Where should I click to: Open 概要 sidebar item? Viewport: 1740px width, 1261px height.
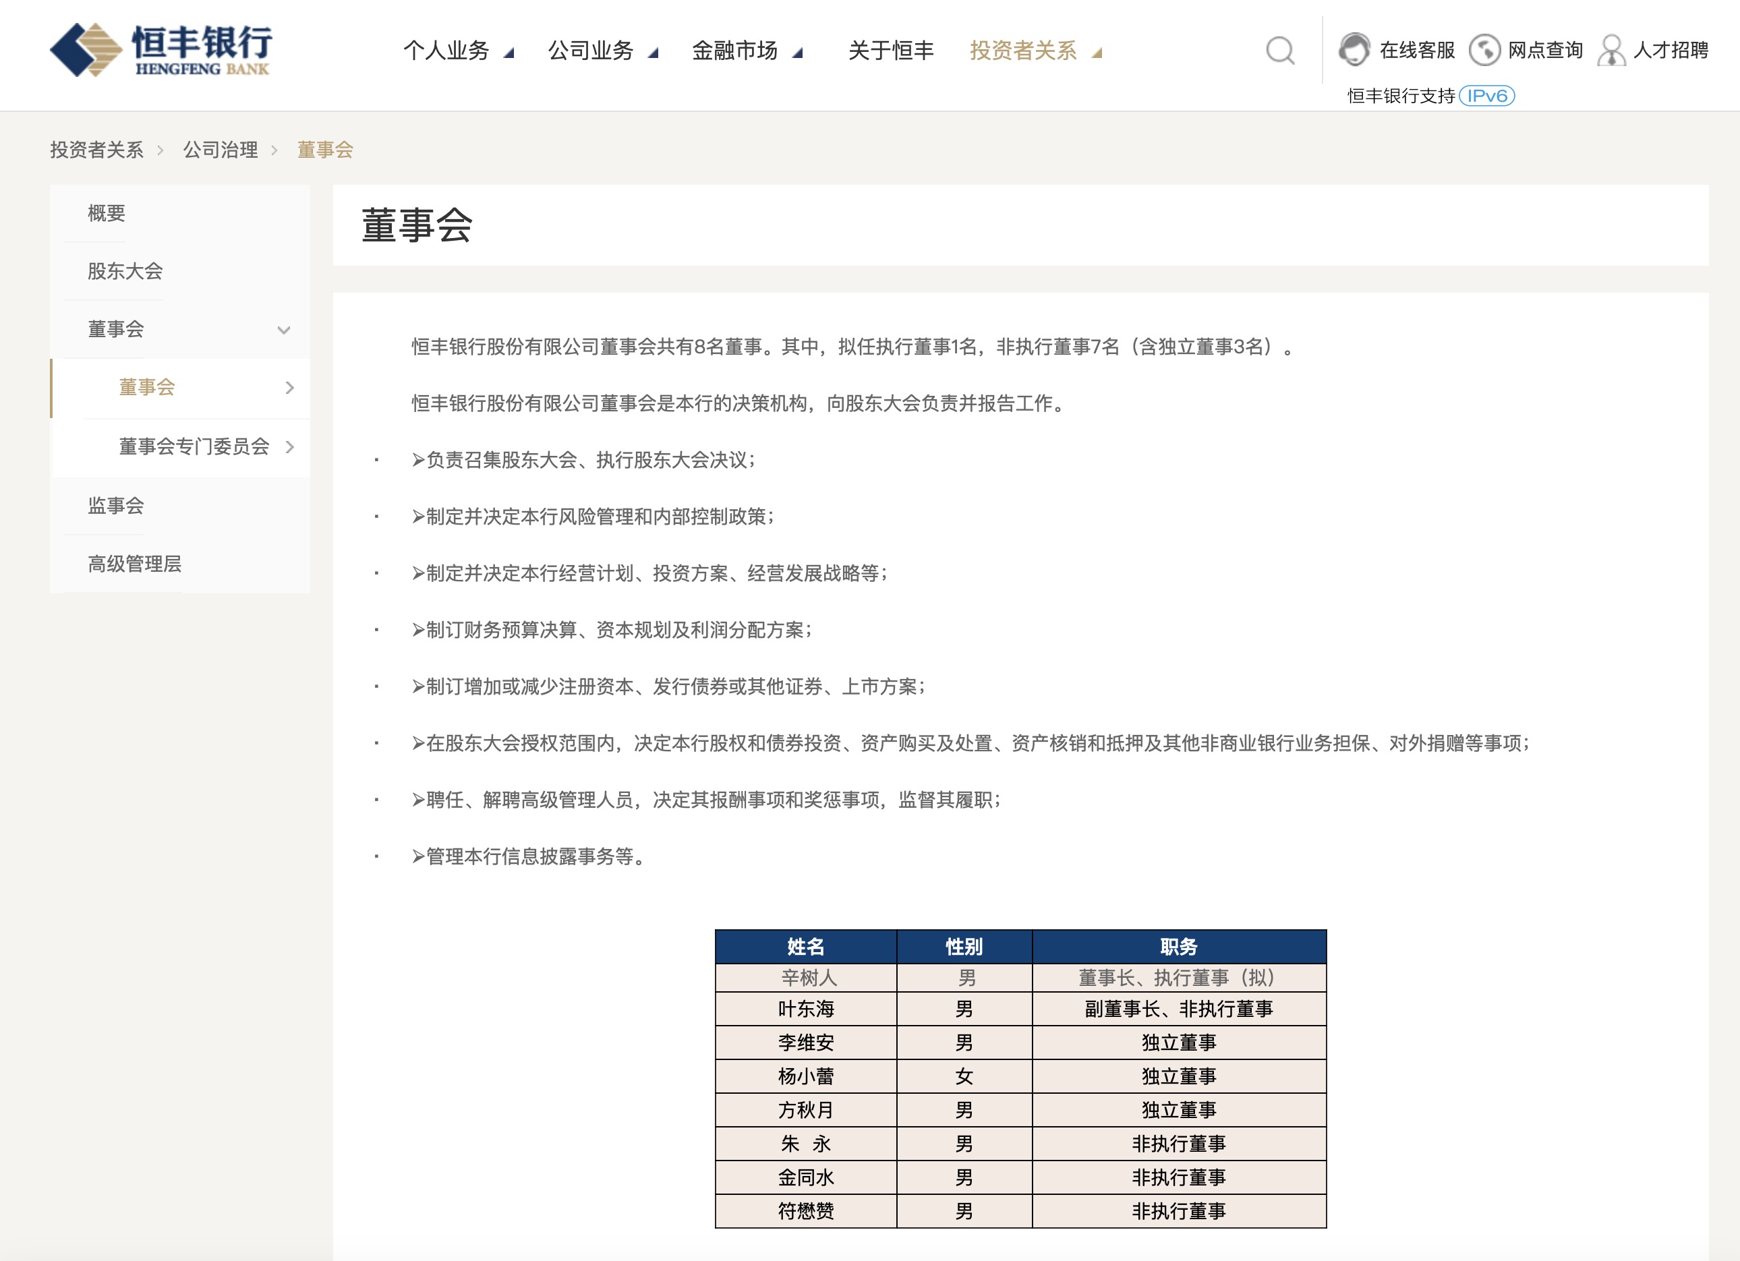click(107, 213)
